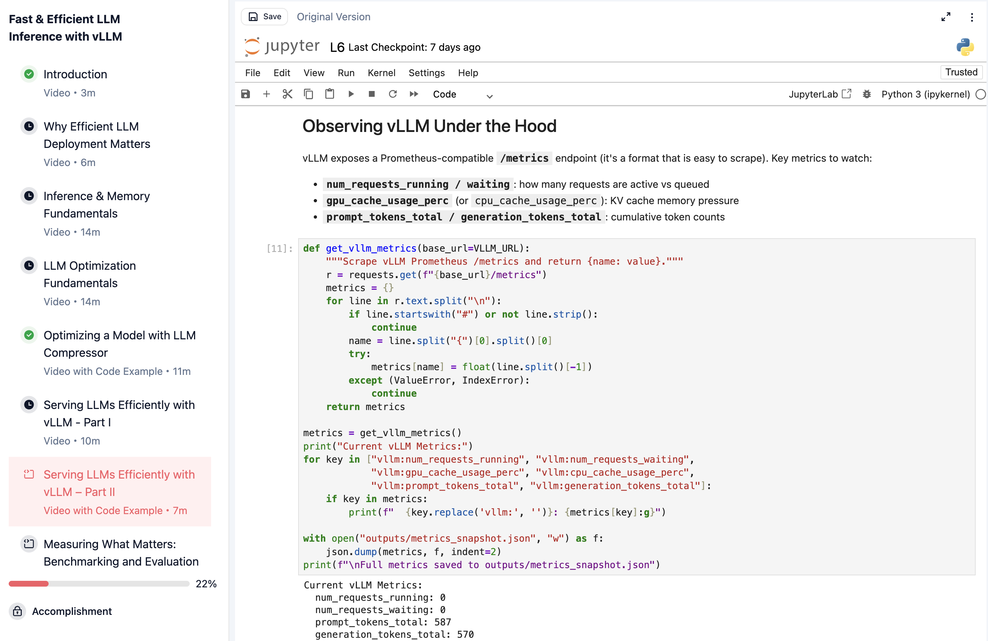This screenshot has height=641, width=988.
Task: Open the Settings menu
Action: pyautogui.click(x=426, y=73)
